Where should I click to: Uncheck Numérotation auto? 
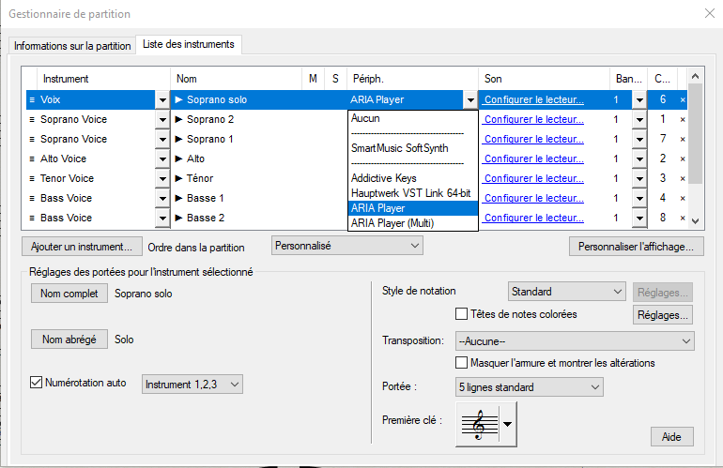(37, 383)
